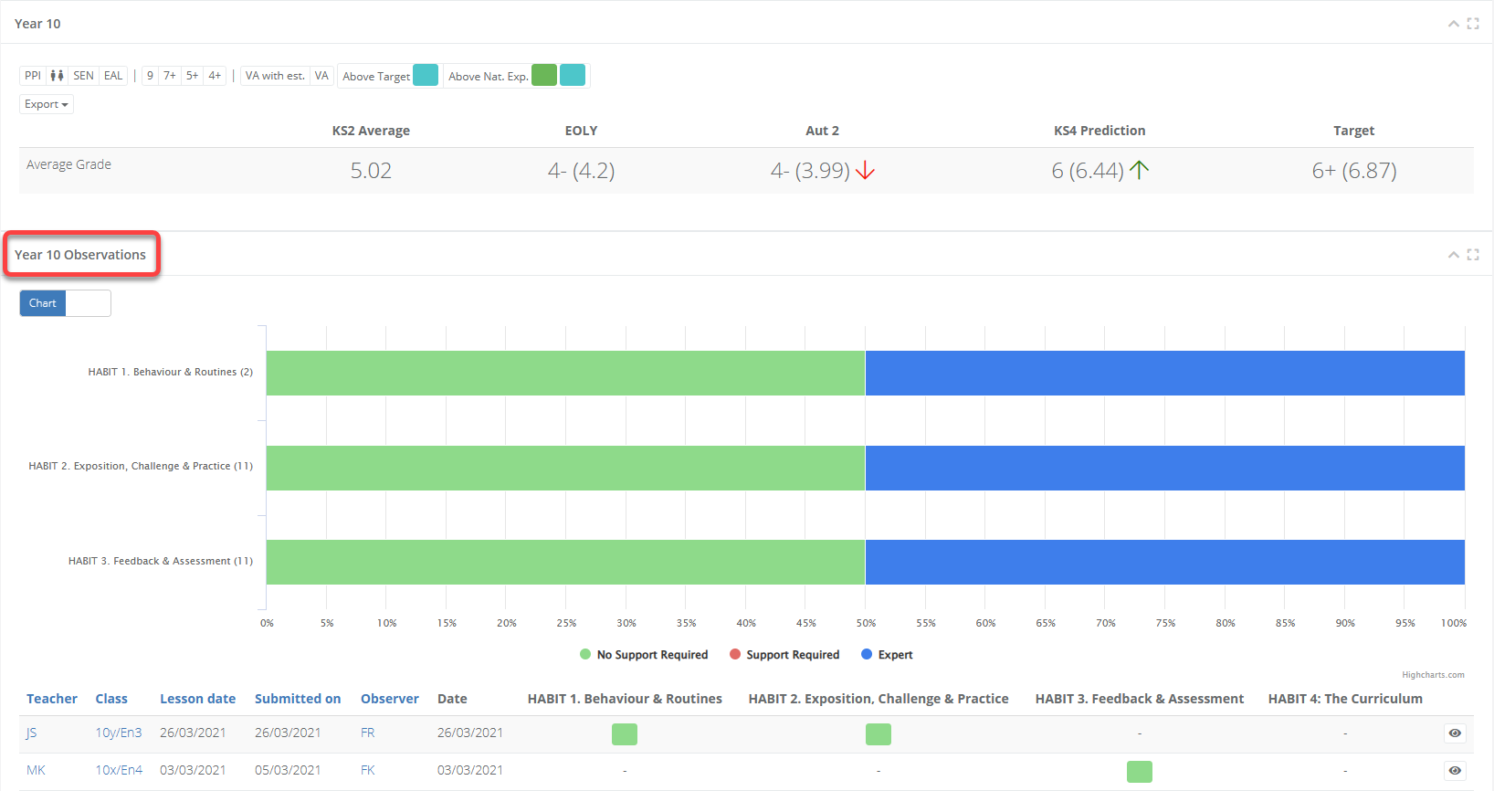Screen dimensions: 1494x791
Task: Collapse the Year 10 panel chevron
Action: click(1453, 24)
